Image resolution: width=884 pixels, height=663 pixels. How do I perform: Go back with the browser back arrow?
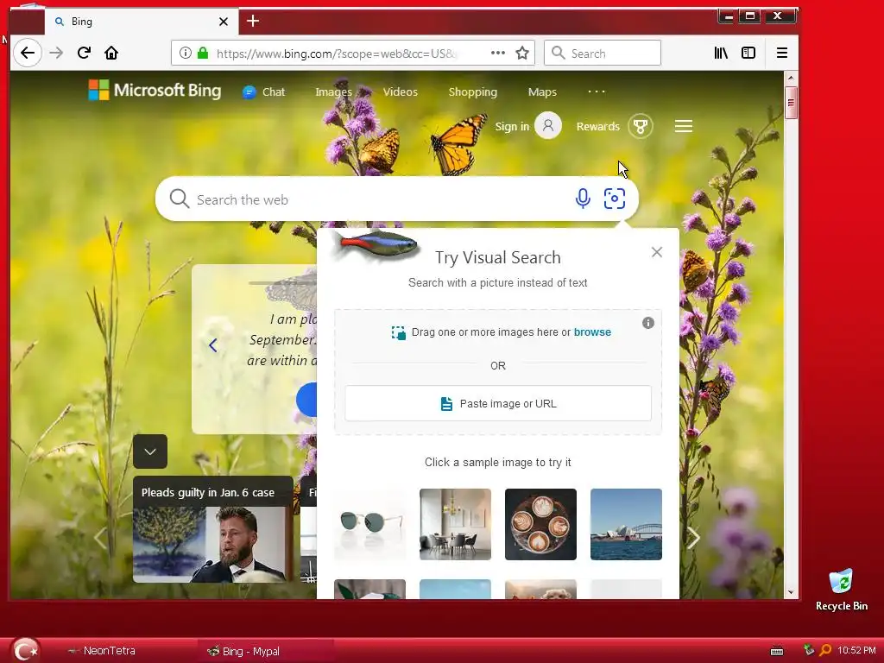(x=27, y=53)
